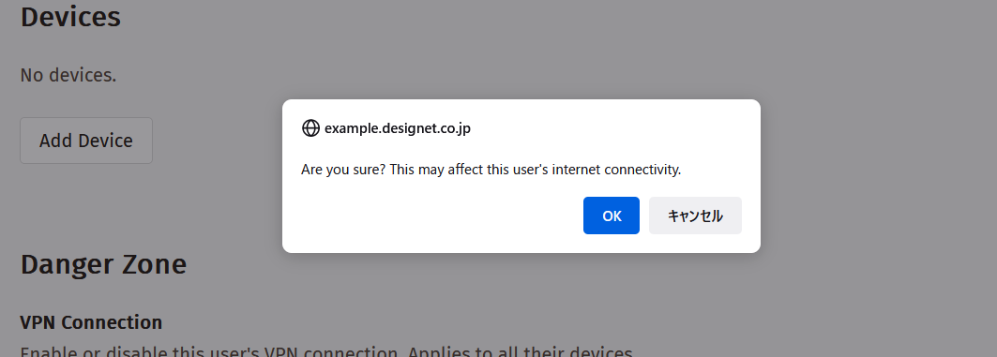Viewport: 997px width, 357px height.
Task: Click the Danger Zone heading
Action: [x=103, y=264]
